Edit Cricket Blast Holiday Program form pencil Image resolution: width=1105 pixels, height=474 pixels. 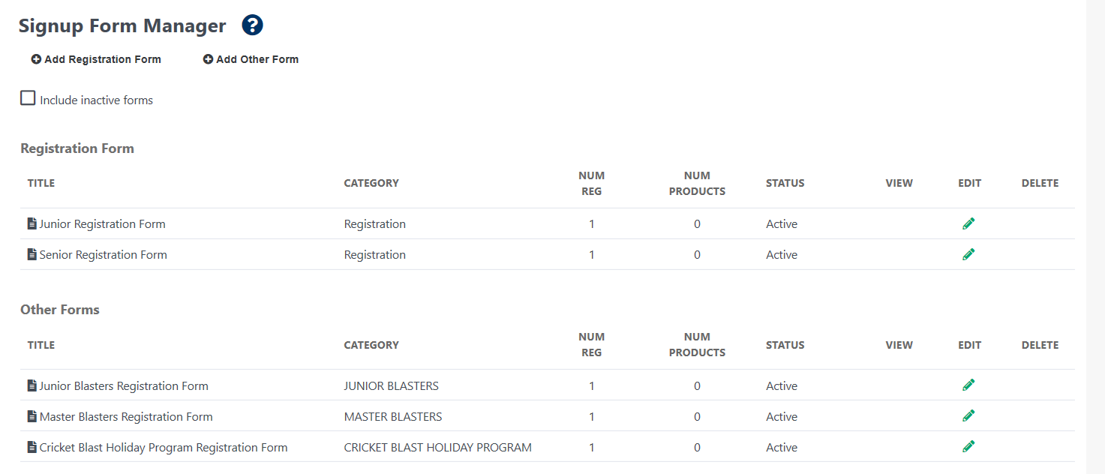(x=968, y=447)
